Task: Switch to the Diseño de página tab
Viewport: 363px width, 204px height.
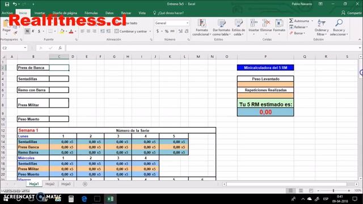Action: (65, 13)
